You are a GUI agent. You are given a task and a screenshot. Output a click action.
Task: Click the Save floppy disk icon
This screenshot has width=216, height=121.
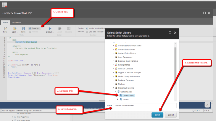pos(23,28)
